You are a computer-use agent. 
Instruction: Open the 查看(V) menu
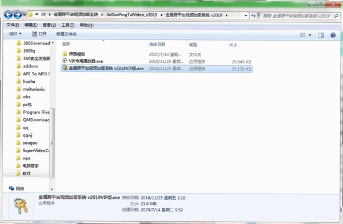pyautogui.click(x=49, y=25)
